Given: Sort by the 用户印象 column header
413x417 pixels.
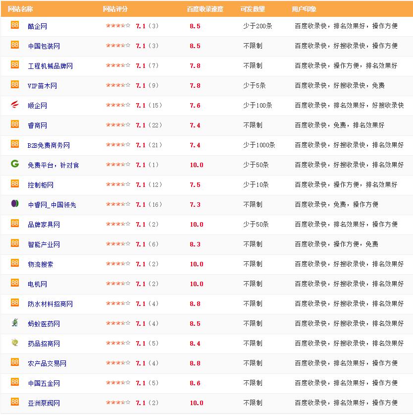Looking at the screenshot, I should point(304,9).
